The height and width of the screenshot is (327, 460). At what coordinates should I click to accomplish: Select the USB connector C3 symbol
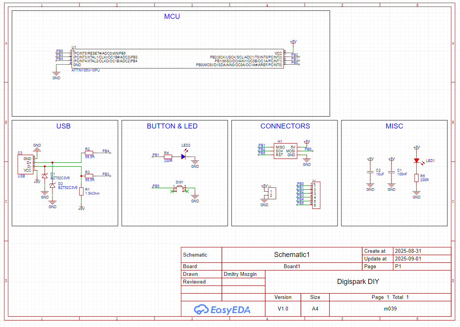point(25,164)
